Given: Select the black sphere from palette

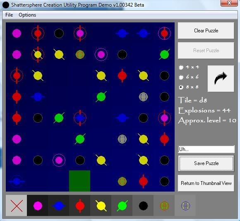Looking at the screenshot, I should click(143, 206).
